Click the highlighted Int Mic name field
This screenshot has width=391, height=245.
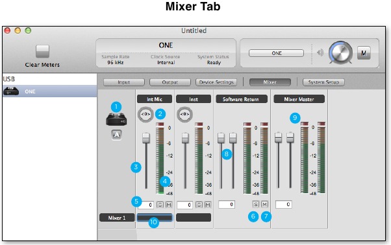[155, 218]
